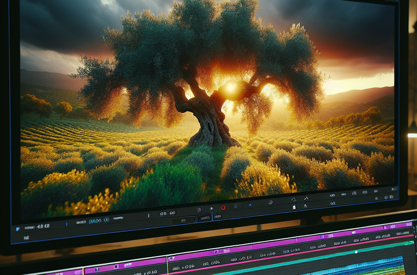Toggle the small blue marker in the transport row
This screenshot has width=417, height=275.
coord(250,205)
